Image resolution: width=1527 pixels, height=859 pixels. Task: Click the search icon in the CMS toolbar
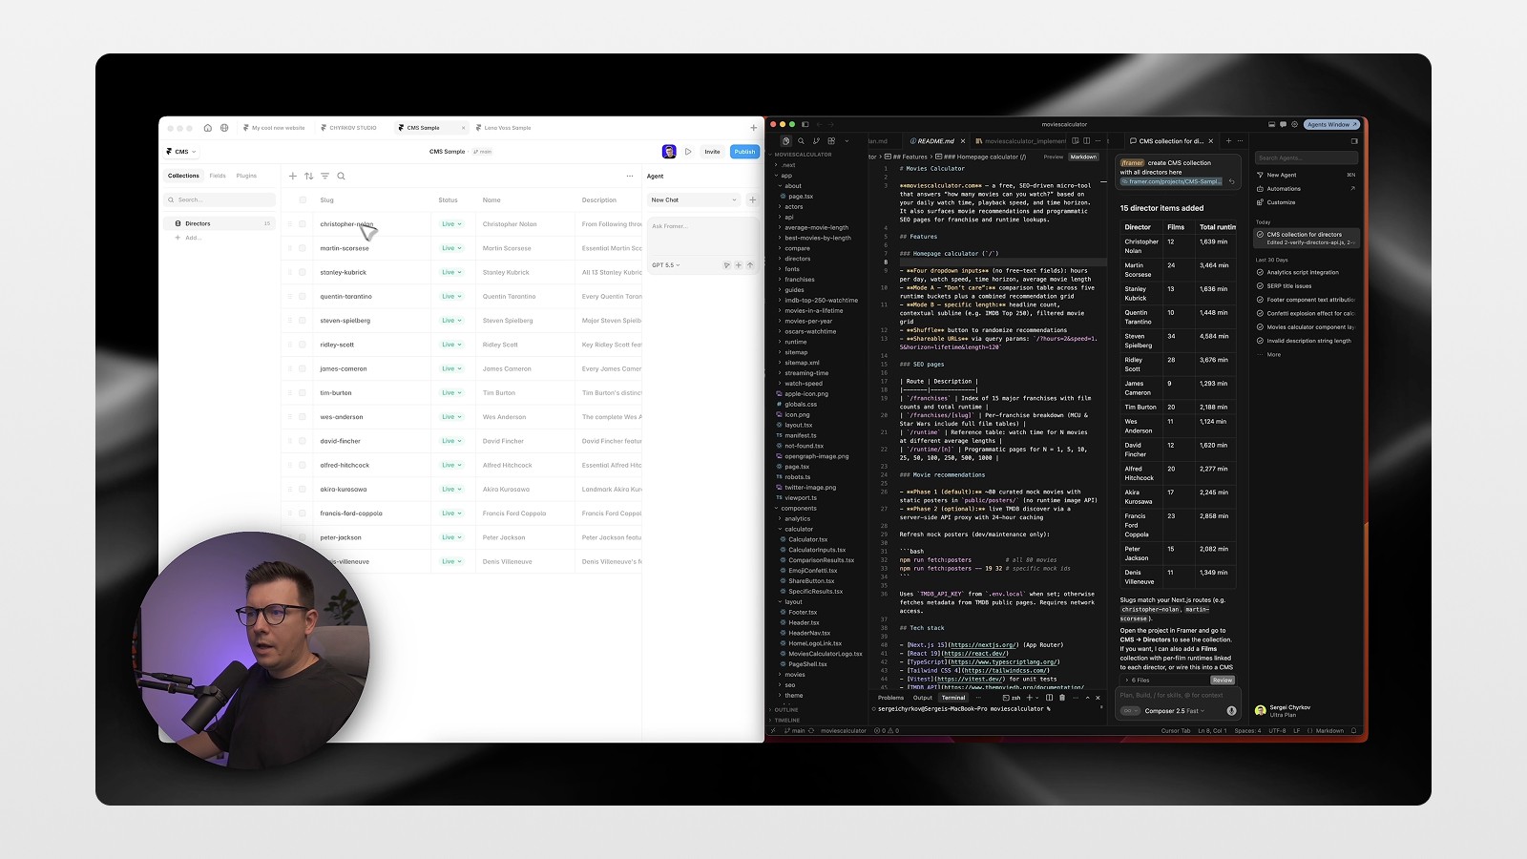[341, 176]
